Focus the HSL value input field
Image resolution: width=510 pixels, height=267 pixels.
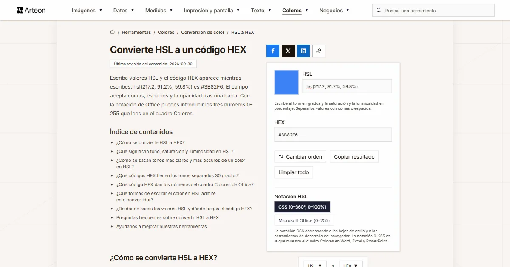click(347, 86)
